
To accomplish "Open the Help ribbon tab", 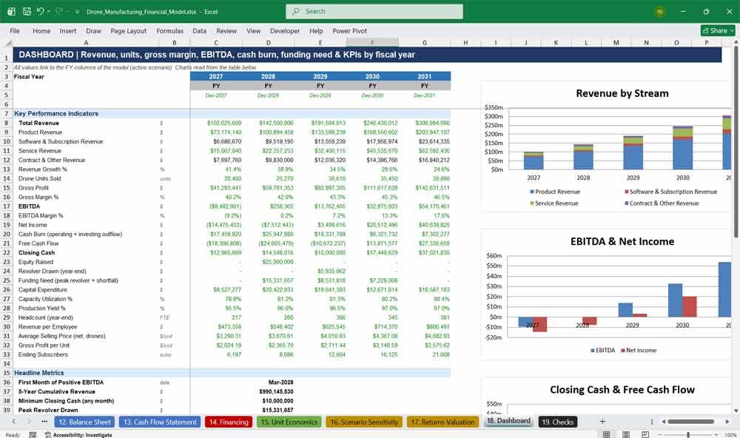I will (316, 30).
